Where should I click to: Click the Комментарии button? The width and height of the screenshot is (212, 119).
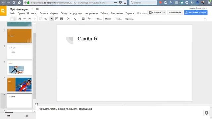coord(175,13)
